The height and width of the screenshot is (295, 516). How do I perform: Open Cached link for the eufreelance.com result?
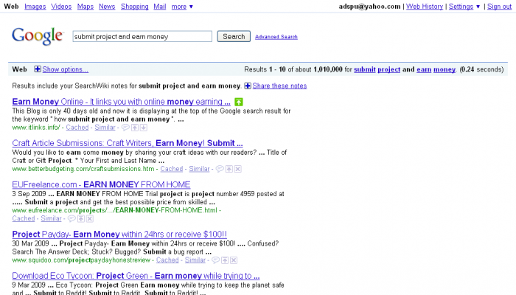coord(24,218)
